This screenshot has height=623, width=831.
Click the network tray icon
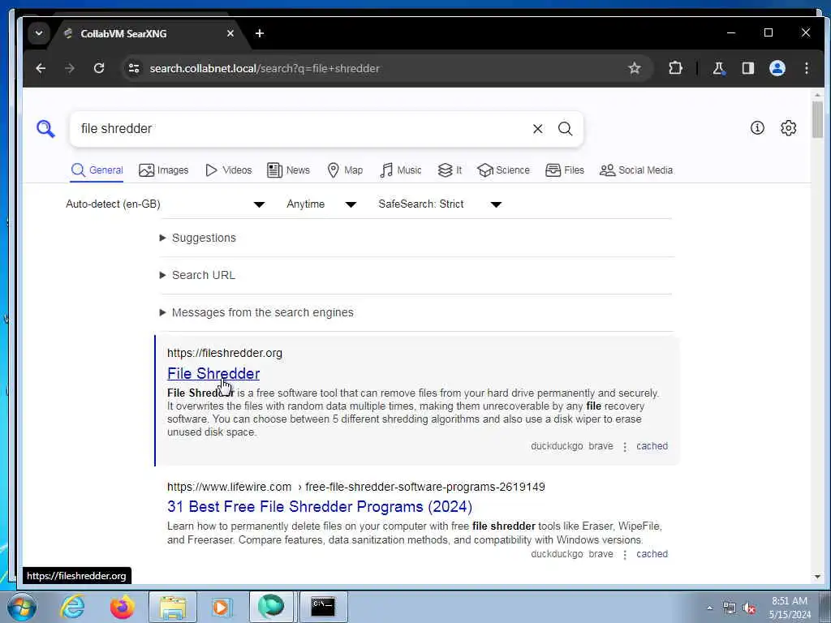point(730,608)
